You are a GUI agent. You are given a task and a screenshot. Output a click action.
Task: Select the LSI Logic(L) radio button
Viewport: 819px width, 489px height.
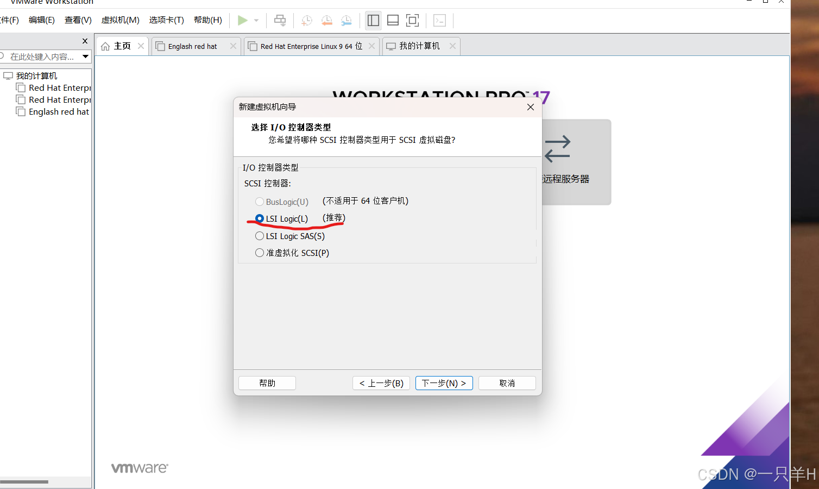click(x=260, y=218)
